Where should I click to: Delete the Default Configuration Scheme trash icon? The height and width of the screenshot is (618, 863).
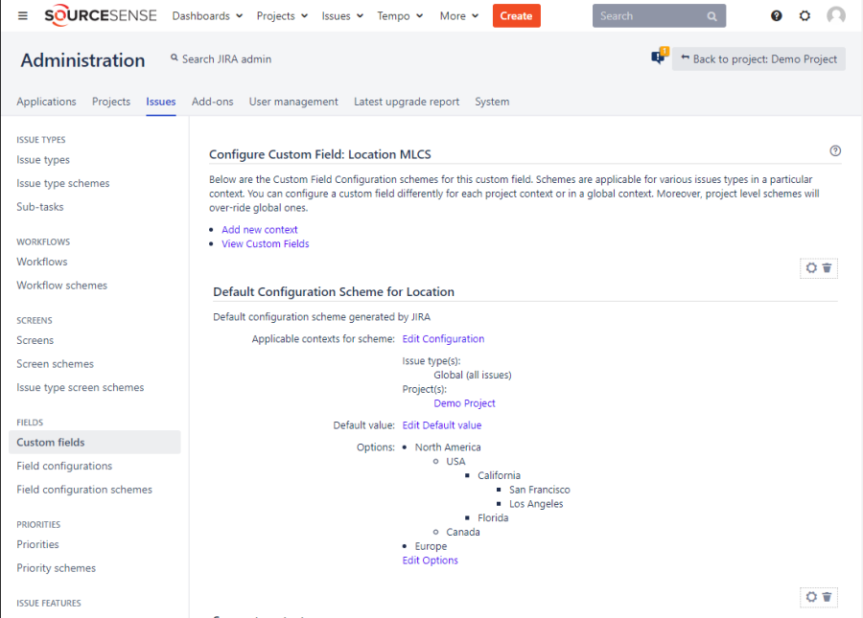[827, 267]
